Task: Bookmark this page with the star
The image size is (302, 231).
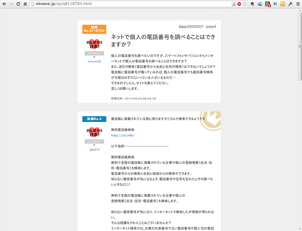Action: [x=245, y=4]
